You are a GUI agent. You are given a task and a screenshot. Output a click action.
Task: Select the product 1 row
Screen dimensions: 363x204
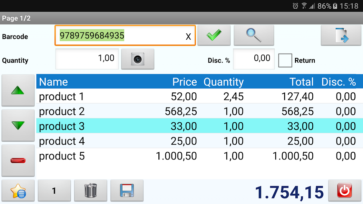(x=138, y=96)
